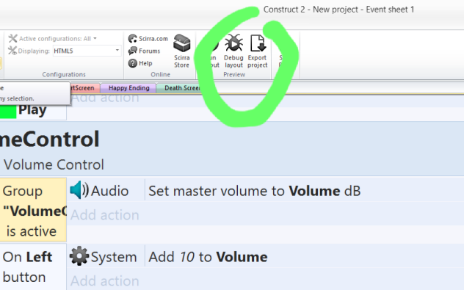
Task: Select the green Play color block
Action: (x=8, y=112)
